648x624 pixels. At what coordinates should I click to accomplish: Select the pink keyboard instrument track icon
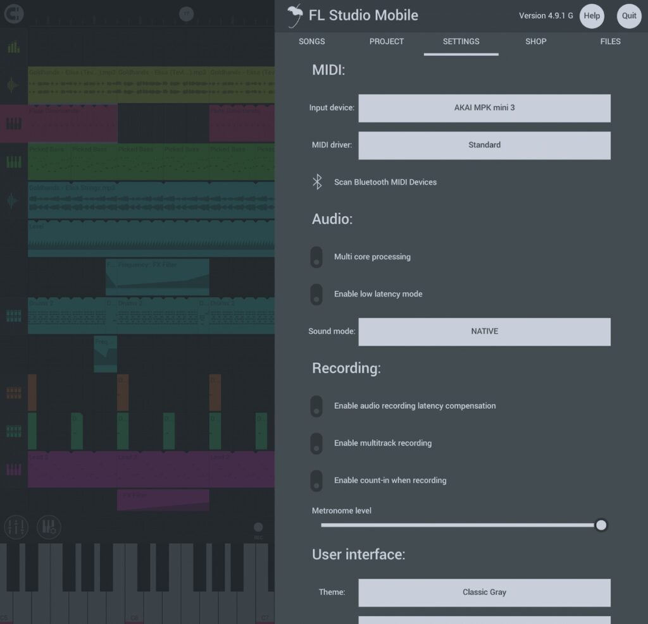(13, 123)
